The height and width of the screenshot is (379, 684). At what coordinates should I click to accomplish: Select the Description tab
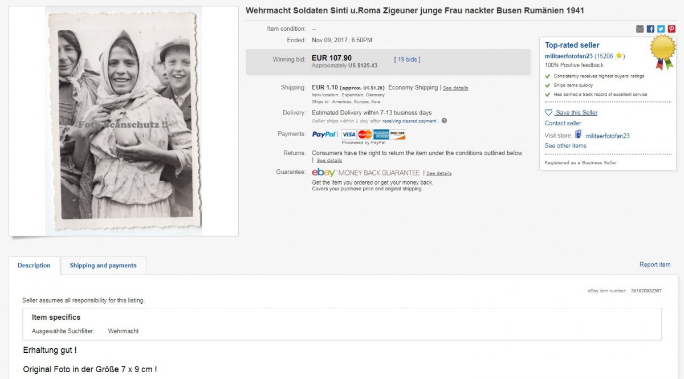tap(34, 266)
